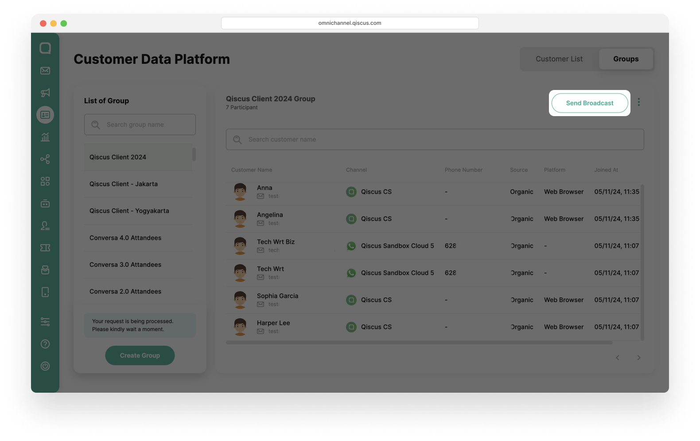The width and height of the screenshot is (700, 441).
Task: Select the Qiscus Client - Jakarta group
Action: [x=138, y=184]
